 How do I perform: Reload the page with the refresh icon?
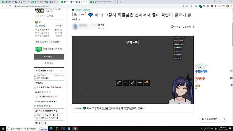10,6
